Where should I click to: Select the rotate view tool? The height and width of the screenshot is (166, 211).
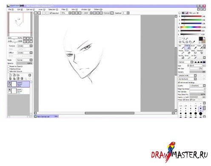point(187,42)
